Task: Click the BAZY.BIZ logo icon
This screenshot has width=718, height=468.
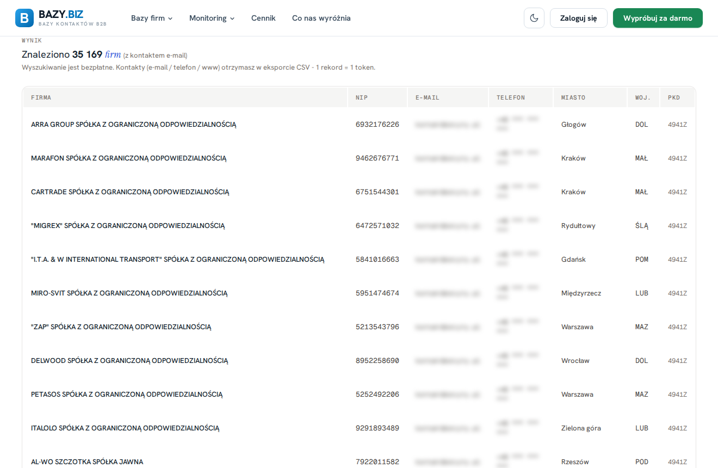Action: (24, 18)
